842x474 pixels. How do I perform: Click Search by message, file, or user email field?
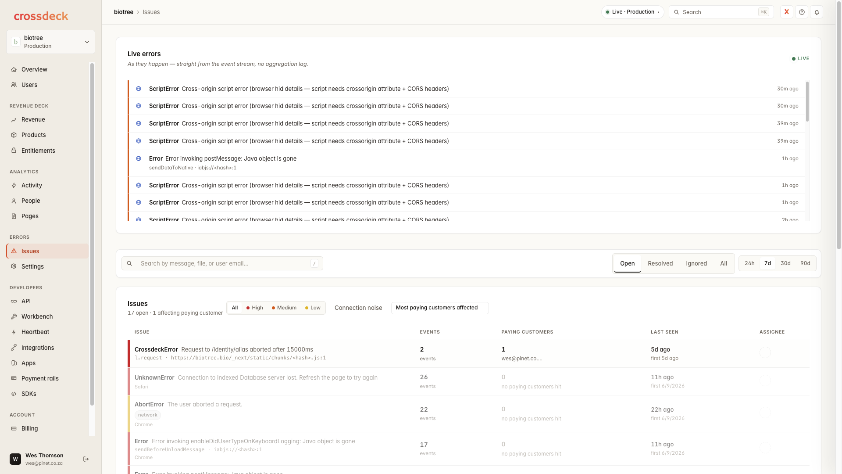tap(222, 264)
